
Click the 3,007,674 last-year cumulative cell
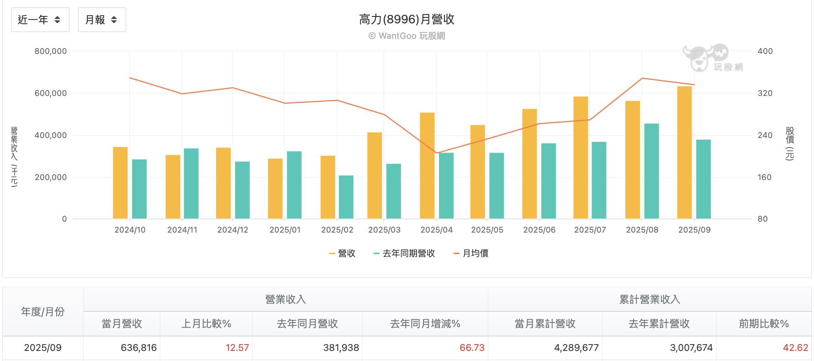click(x=659, y=348)
